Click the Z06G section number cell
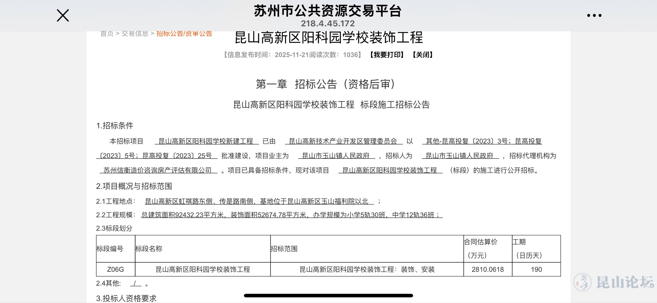Viewport: 657px width, 303px height. (115, 269)
